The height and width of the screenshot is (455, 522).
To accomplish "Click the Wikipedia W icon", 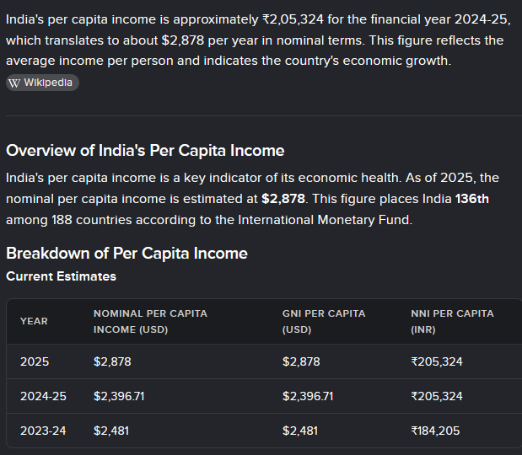I will [13, 83].
